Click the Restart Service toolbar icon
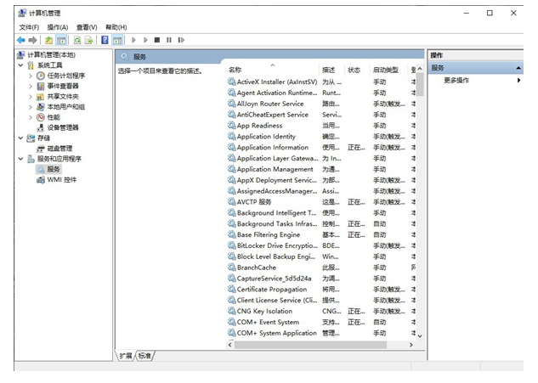This screenshot has height=383, width=538. click(x=181, y=40)
